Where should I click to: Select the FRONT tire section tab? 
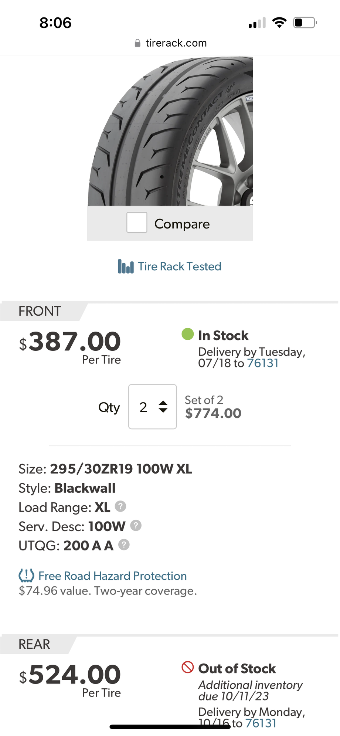click(40, 311)
